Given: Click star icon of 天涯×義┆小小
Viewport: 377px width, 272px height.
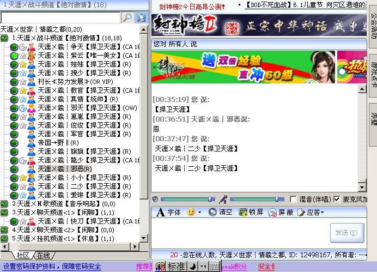Looking at the screenshot, I should coord(23,178).
